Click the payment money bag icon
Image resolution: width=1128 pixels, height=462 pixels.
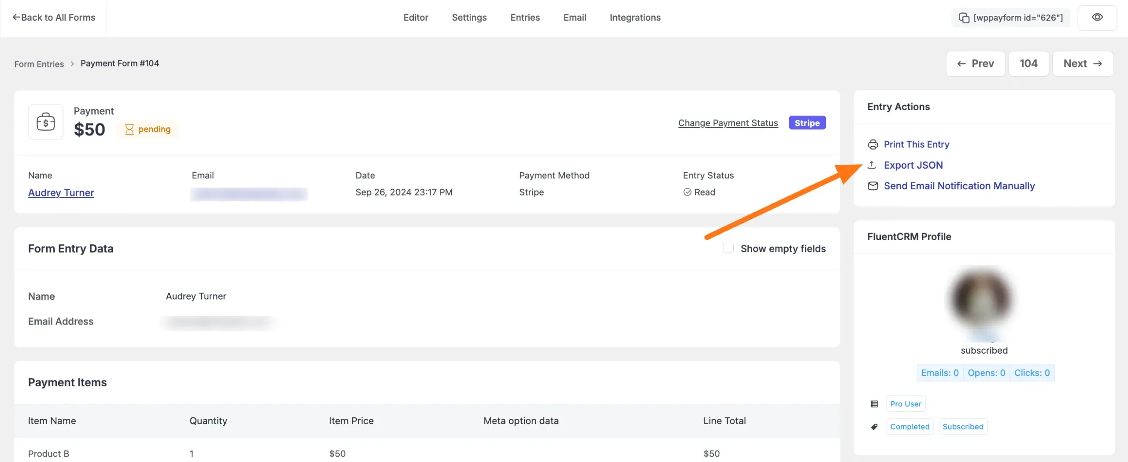(46, 122)
